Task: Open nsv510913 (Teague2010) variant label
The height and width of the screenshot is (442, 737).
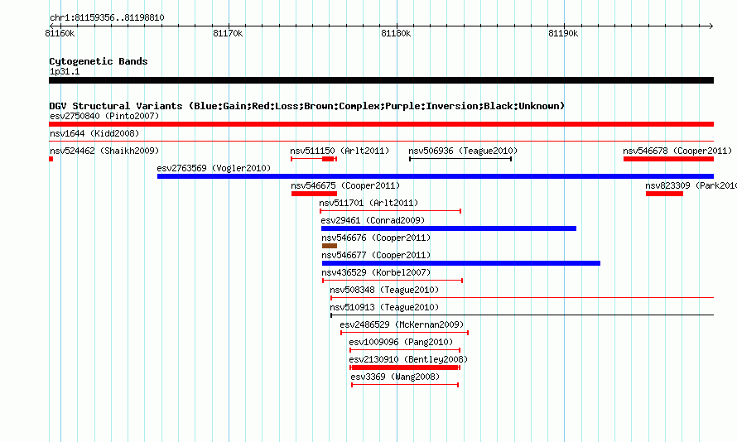Action: [384, 307]
